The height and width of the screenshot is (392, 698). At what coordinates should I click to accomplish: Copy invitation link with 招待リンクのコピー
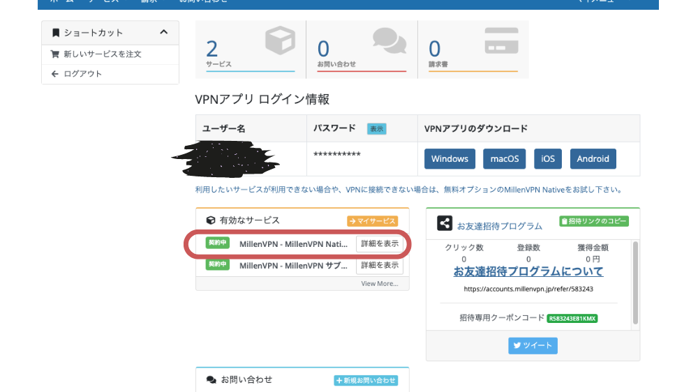coord(594,221)
